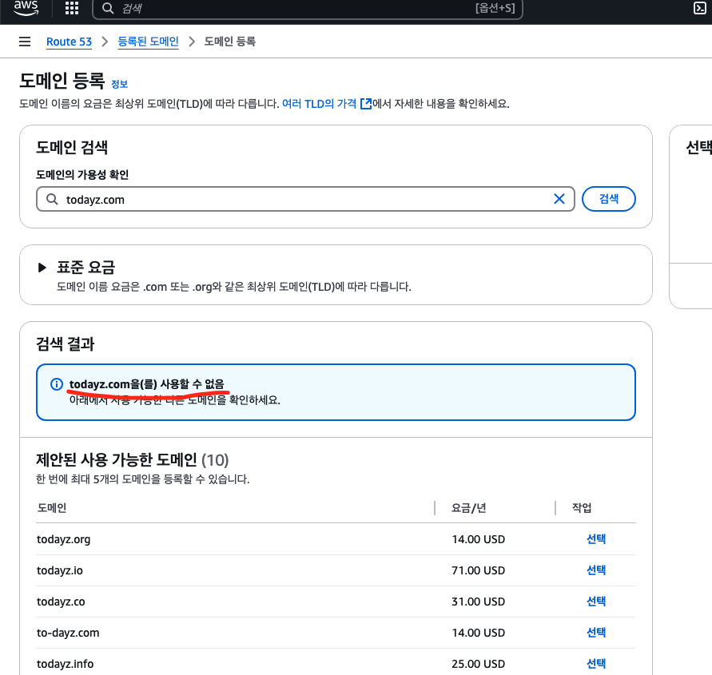Click the todayz.info domain name
The image size is (712, 675).
click(x=65, y=664)
